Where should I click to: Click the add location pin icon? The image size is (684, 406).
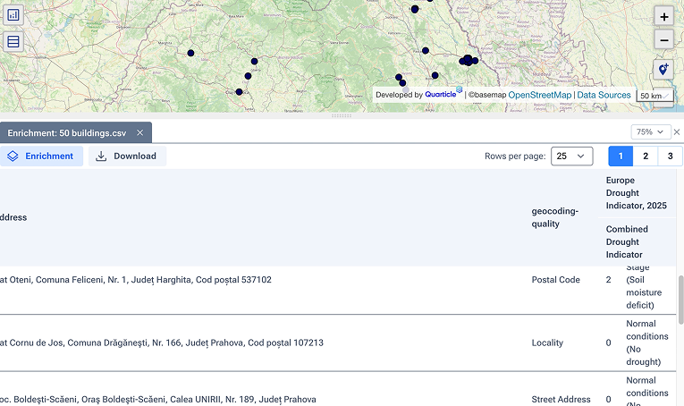pyautogui.click(x=663, y=70)
